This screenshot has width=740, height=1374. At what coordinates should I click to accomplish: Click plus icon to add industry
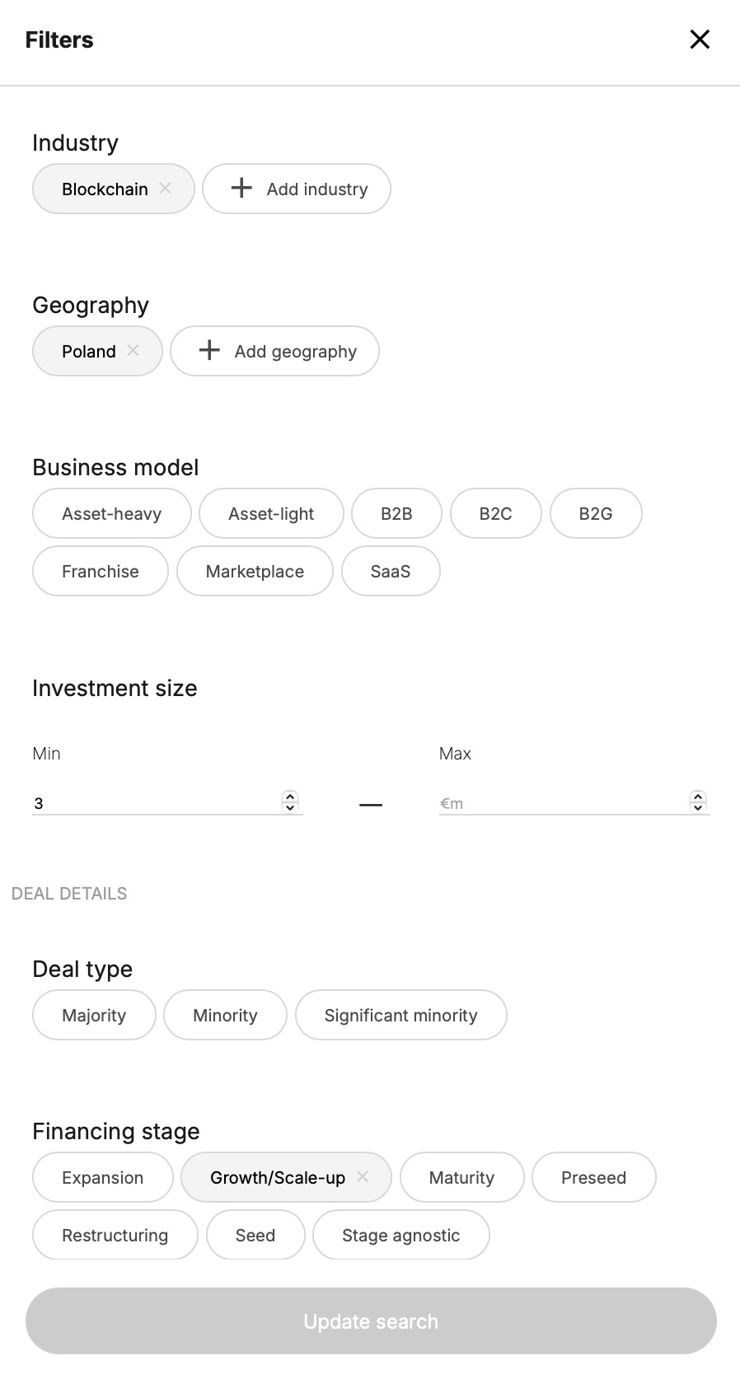point(241,188)
